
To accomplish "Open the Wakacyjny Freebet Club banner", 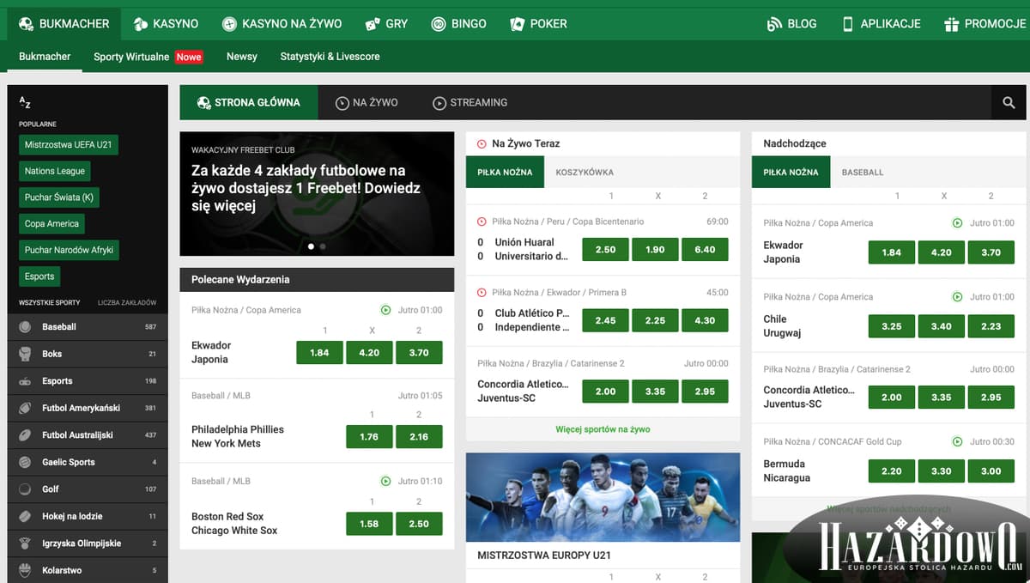I will tap(317, 194).
